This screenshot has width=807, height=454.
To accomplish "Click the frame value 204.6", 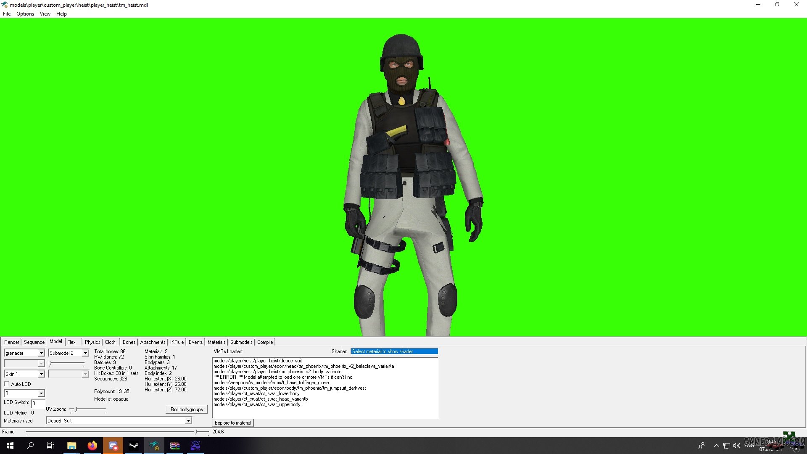I will point(218,432).
